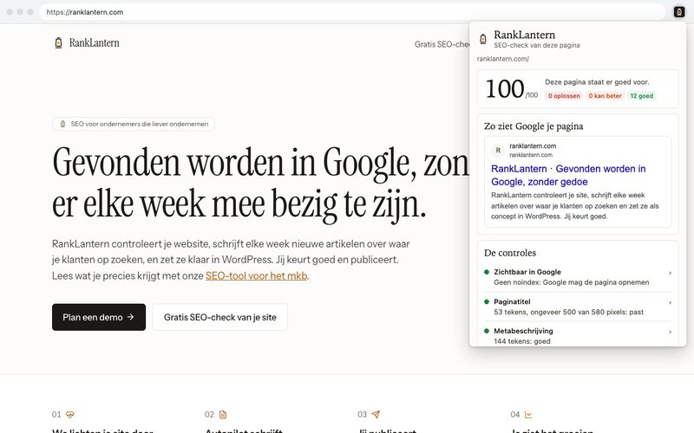Click the 0 kan beter badge

point(605,96)
